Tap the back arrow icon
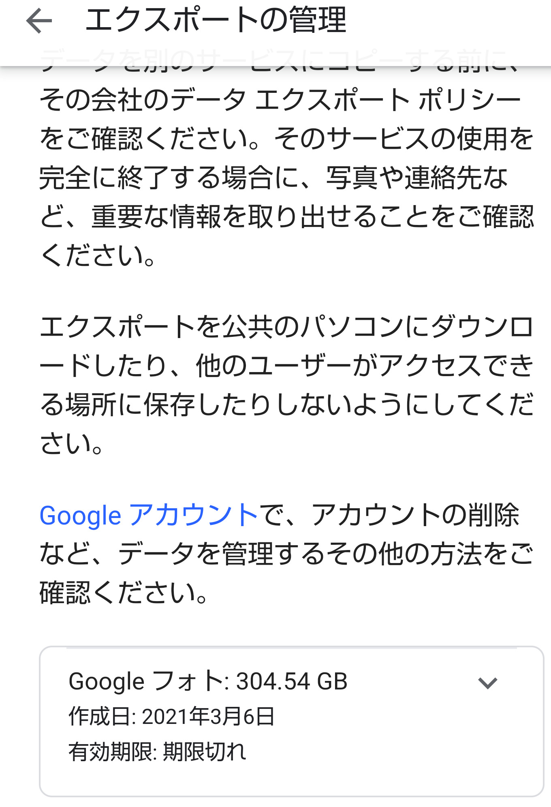Screen dimensions: 551x807 click(39, 21)
